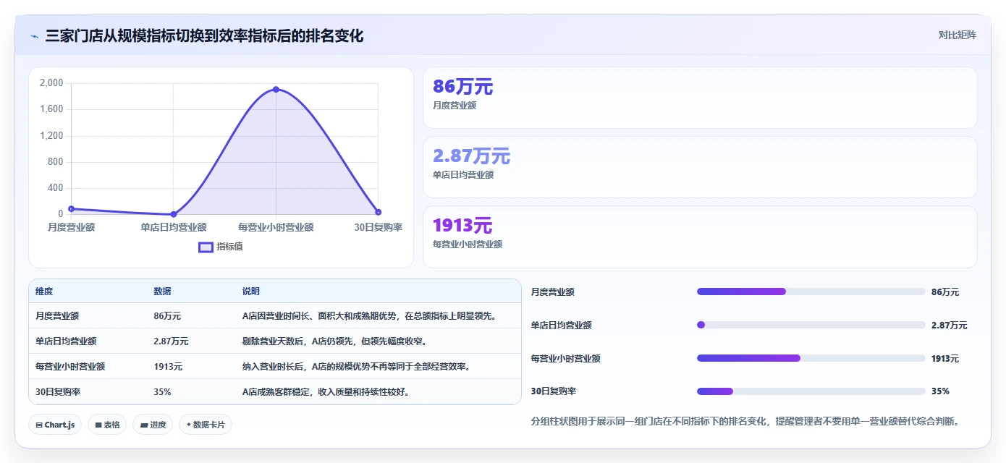1006x463 pixels.
Task: Click 每营业小时营业额 chart x-axis label
Action: [x=276, y=227]
